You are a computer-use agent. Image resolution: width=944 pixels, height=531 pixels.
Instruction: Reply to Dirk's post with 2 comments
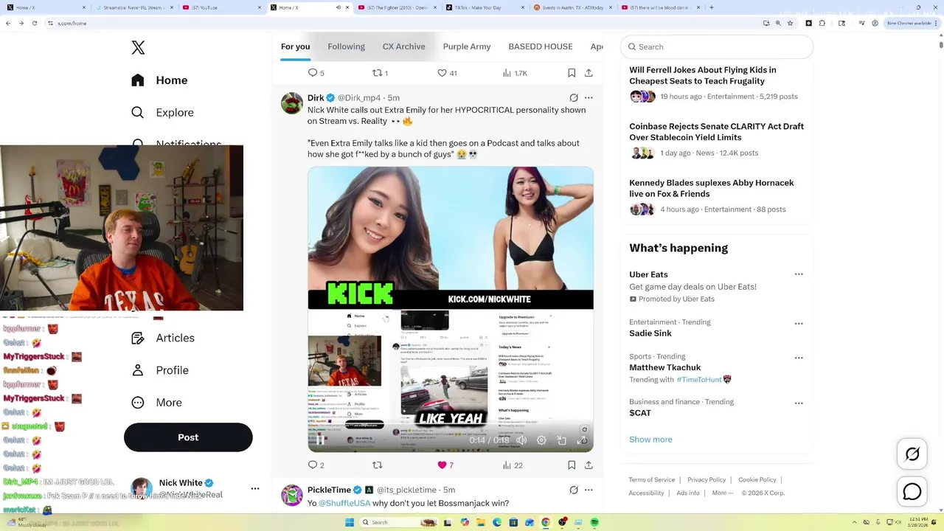tap(316, 465)
